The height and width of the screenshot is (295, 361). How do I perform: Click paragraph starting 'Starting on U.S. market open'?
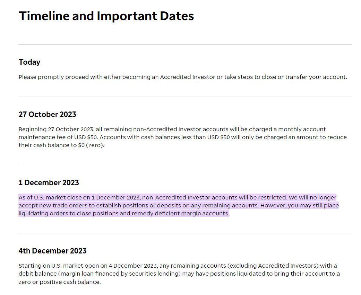[179, 274]
